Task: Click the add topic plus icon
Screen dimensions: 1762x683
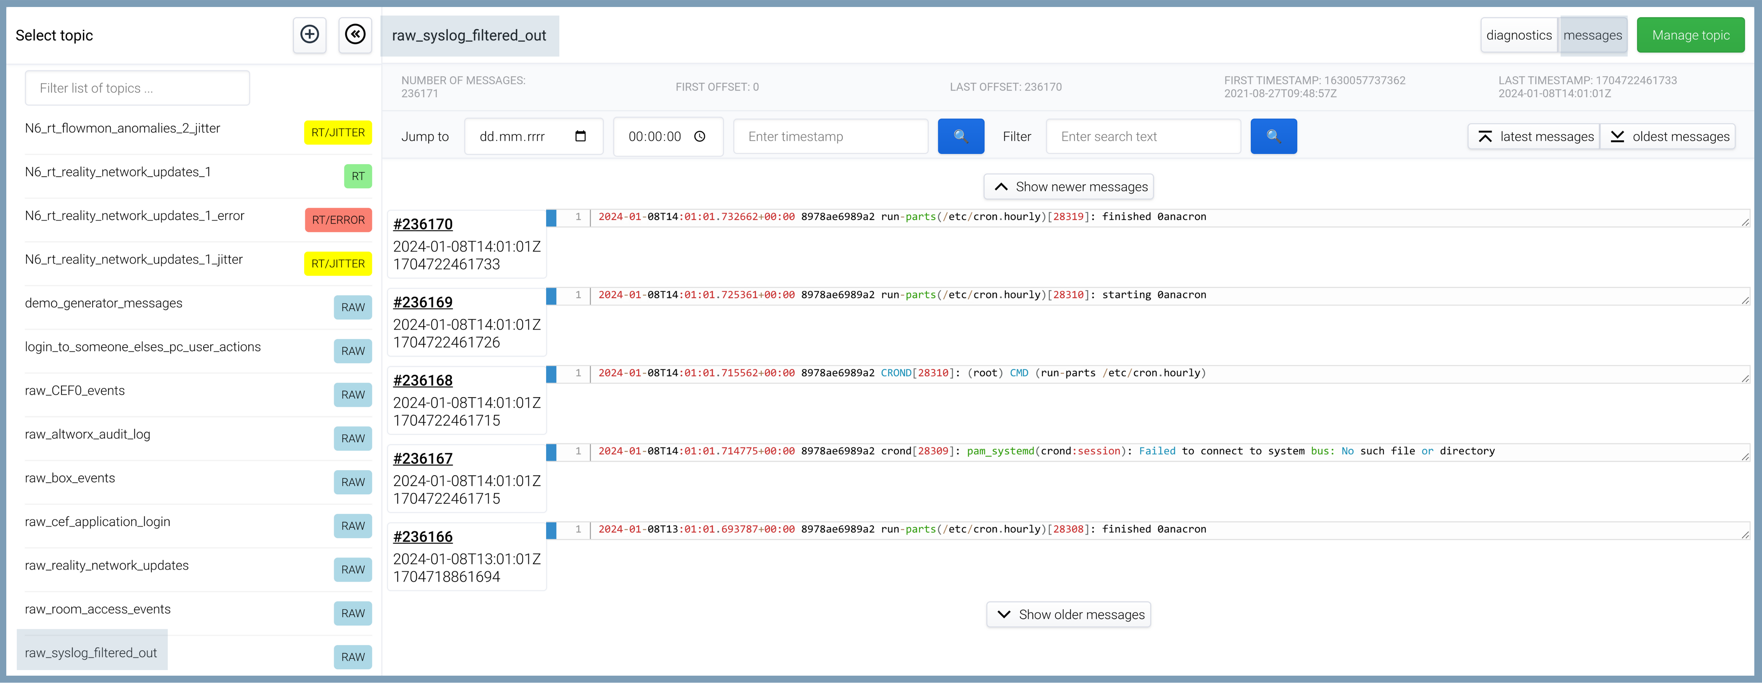Action: click(x=309, y=35)
